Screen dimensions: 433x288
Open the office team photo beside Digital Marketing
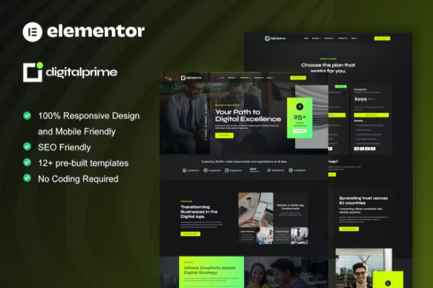click(265, 235)
